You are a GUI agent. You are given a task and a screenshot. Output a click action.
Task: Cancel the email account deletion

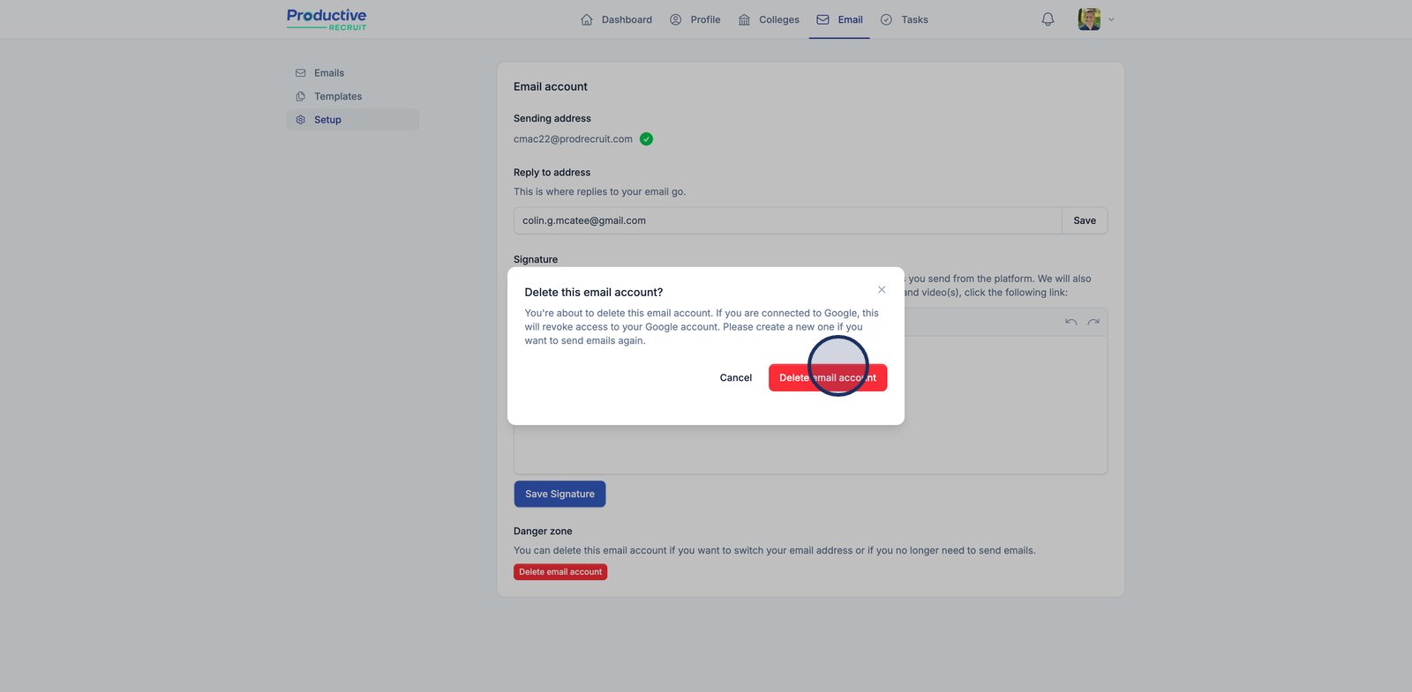pos(736,378)
